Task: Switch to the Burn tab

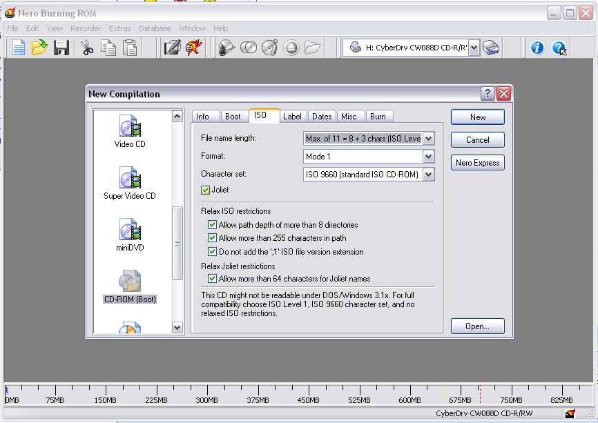Action: tap(380, 117)
